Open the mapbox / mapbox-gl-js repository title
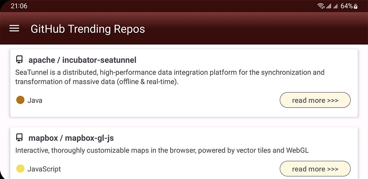Image resolution: width=368 pixels, height=179 pixels. (71, 138)
